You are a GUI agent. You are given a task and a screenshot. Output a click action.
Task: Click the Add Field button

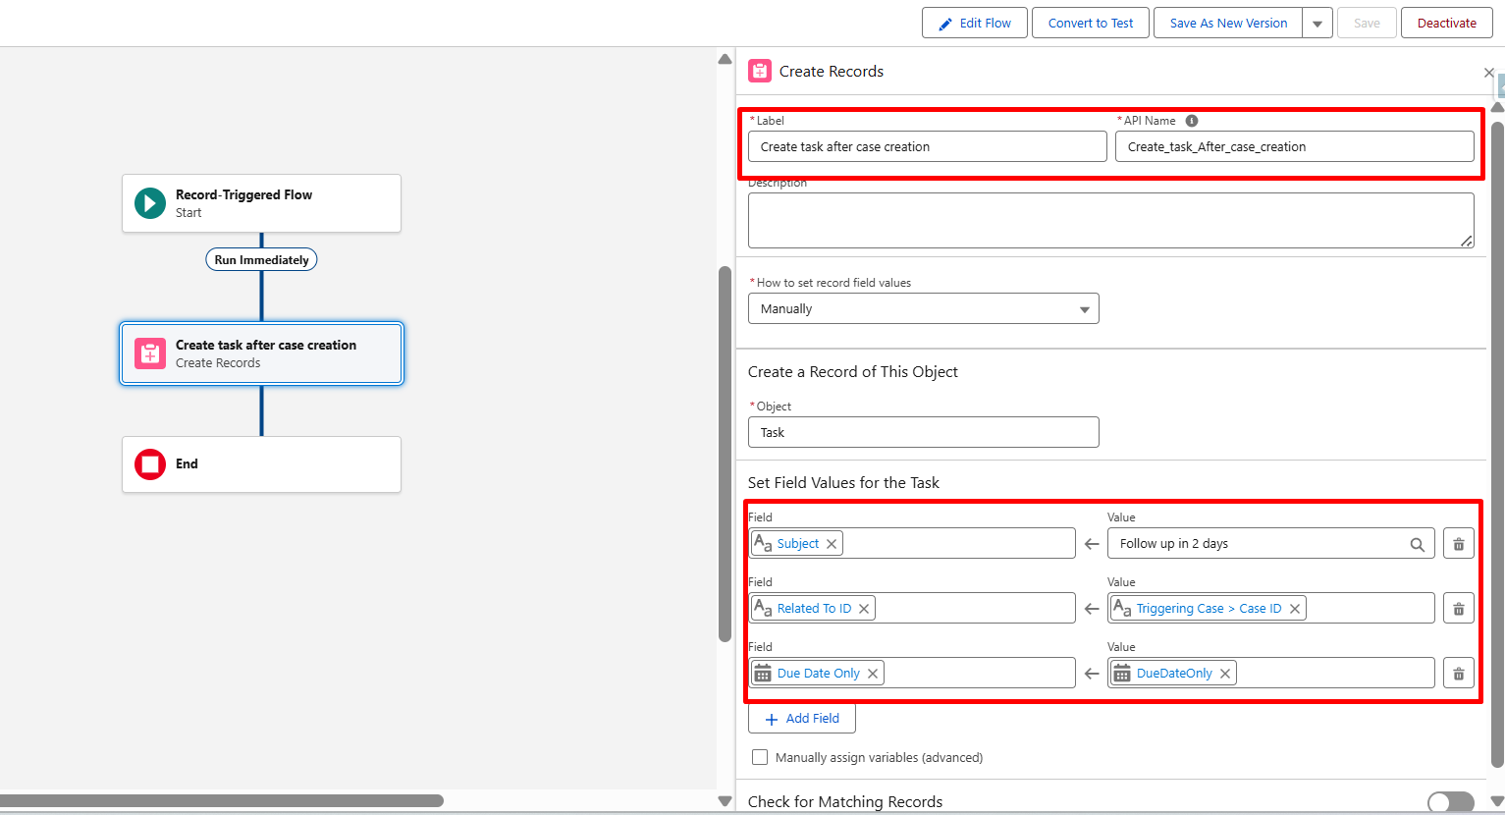pyautogui.click(x=802, y=719)
